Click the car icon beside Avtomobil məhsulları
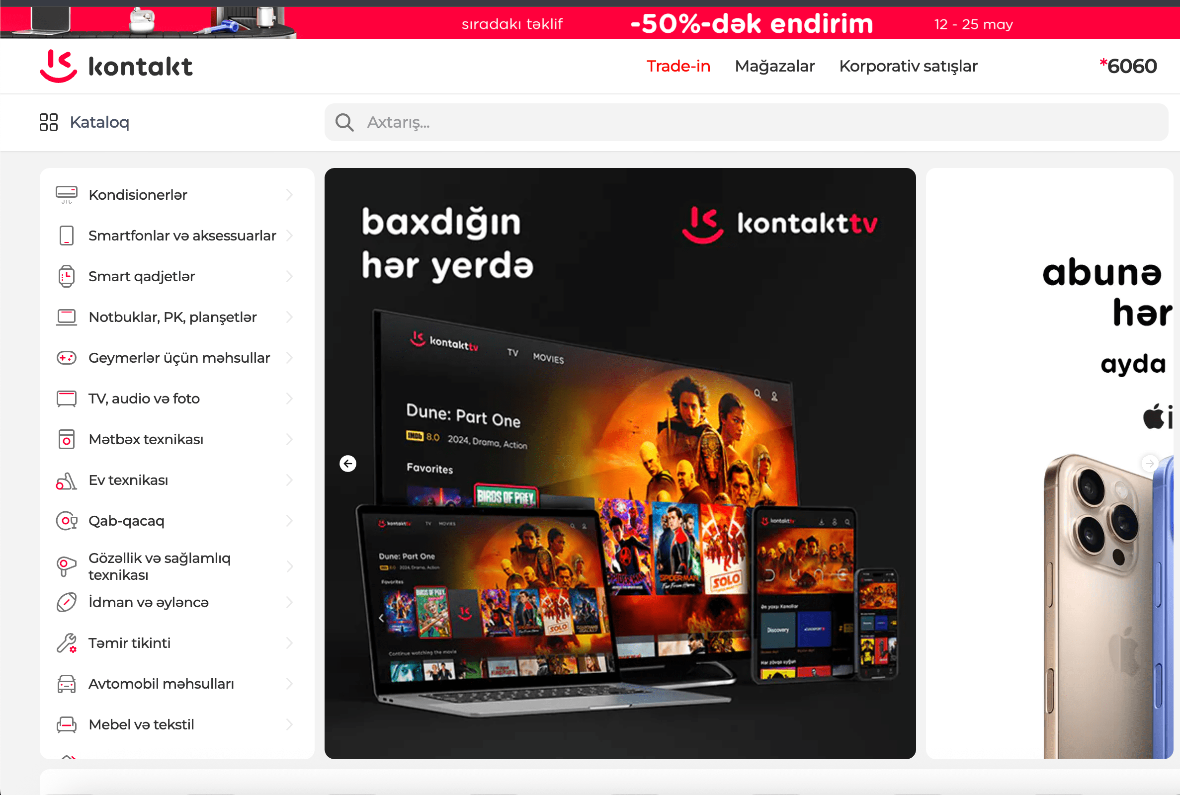 pyautogui.click(x=67, y=684)
